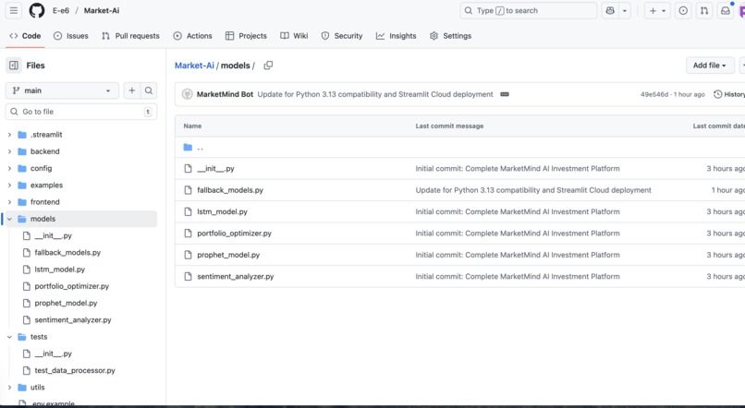
Task: Open the Add file dropdown
Action: tap(710, 66)
